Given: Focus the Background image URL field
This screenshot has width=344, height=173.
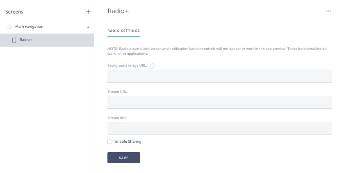Looking at the screenshot, I should (219, 76).
